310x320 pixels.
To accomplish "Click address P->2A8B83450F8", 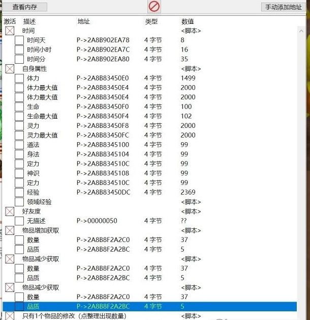I will coord(103,126).
